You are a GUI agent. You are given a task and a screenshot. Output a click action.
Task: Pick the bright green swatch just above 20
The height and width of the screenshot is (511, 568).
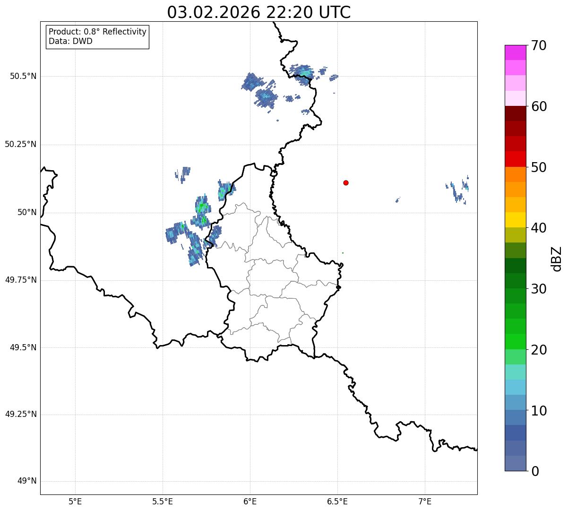click(x=515, y=342)
